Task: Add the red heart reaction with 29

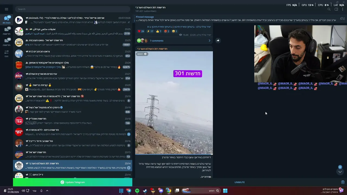Action: pos(141,31)
